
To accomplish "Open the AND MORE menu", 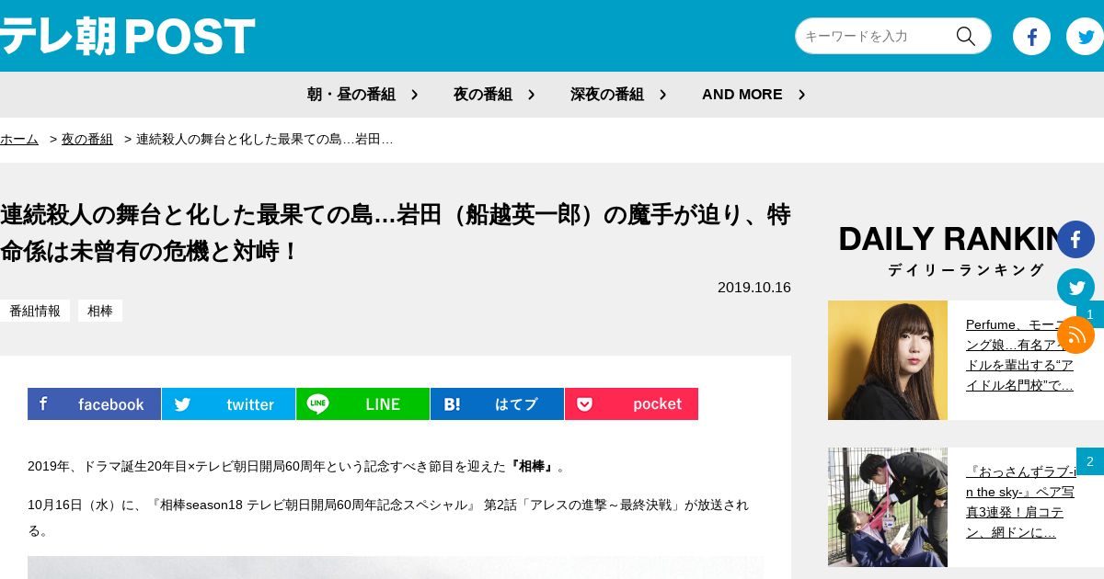I will [x=742, y=95].
